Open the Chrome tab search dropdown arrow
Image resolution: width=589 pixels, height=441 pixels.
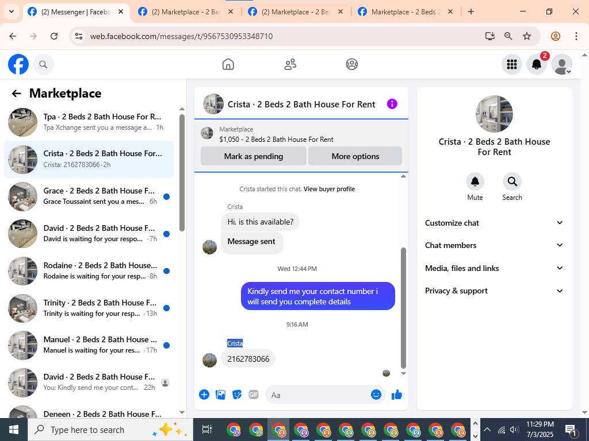coord(12,11)
